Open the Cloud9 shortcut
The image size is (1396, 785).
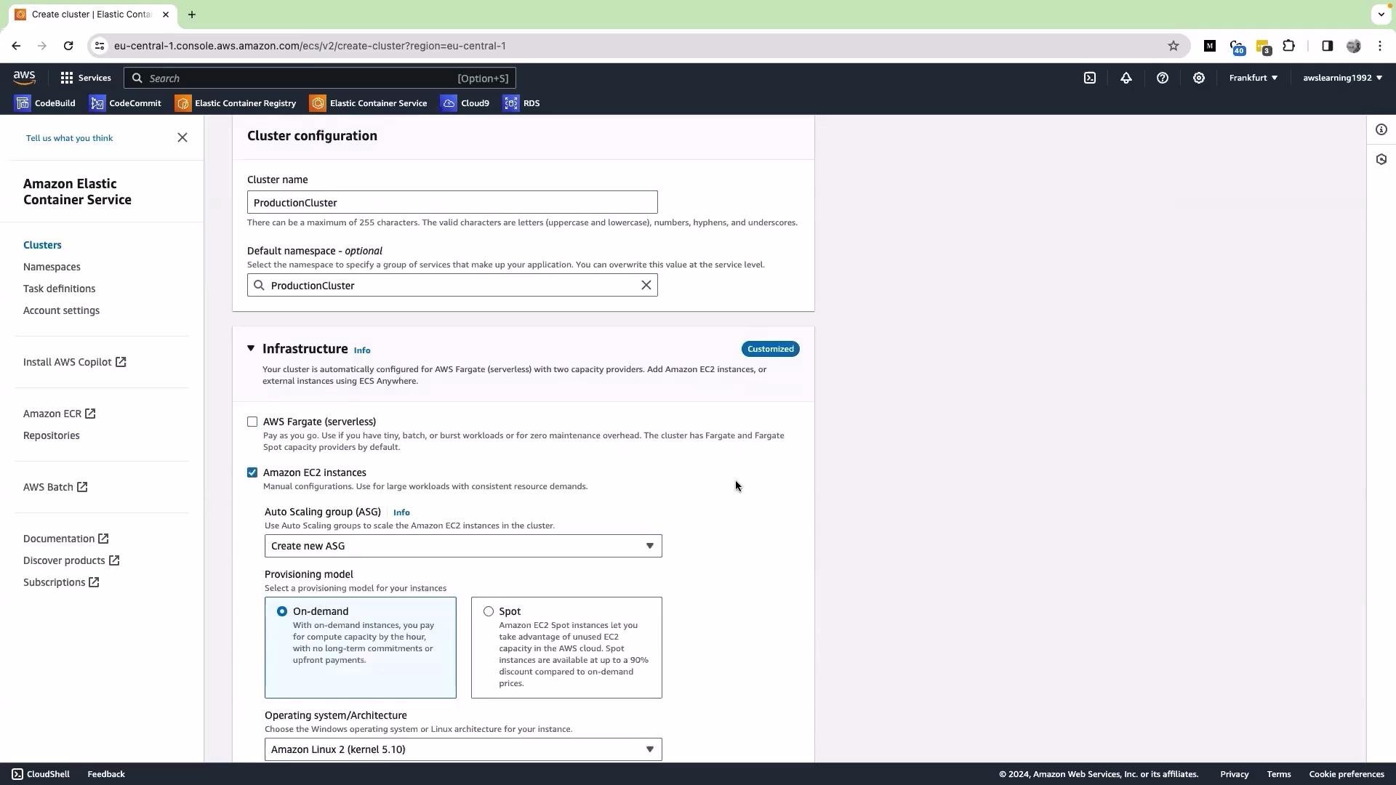(465, 103)
